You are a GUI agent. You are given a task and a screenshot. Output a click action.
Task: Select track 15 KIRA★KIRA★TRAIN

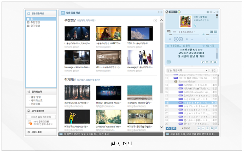[191, 88]
